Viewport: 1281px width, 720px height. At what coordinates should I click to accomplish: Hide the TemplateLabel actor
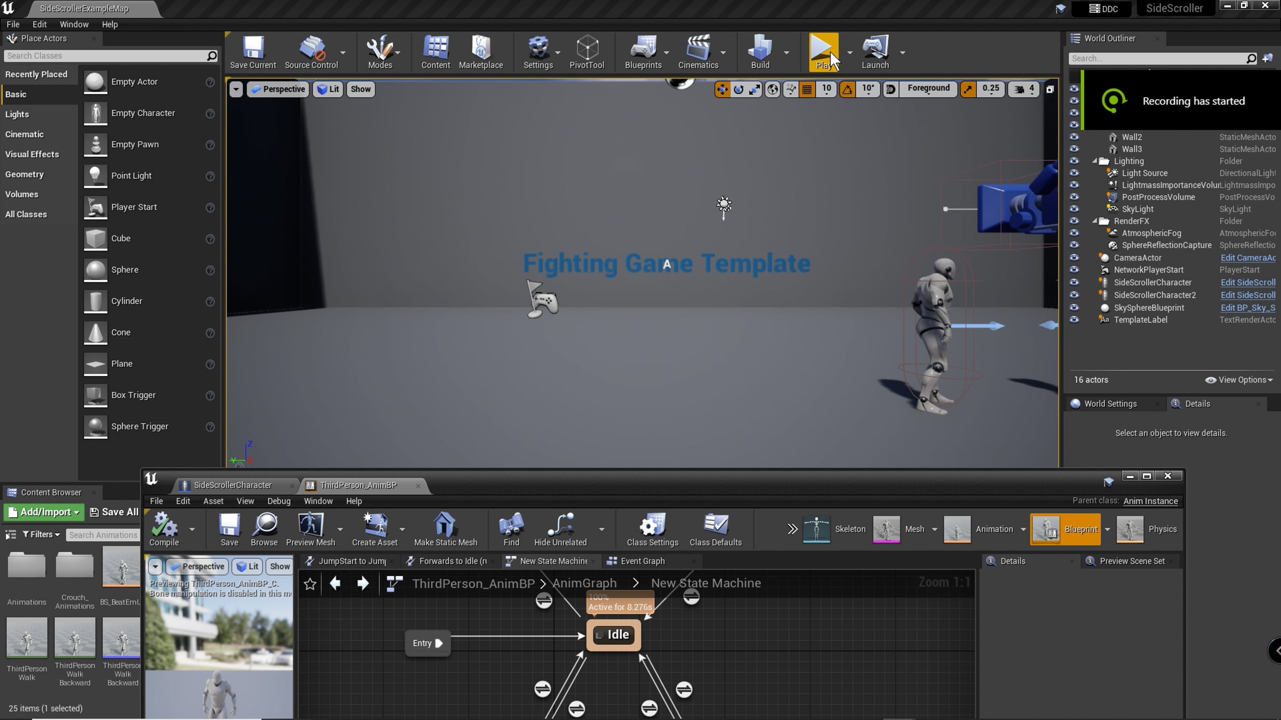tap(1074, 319)
